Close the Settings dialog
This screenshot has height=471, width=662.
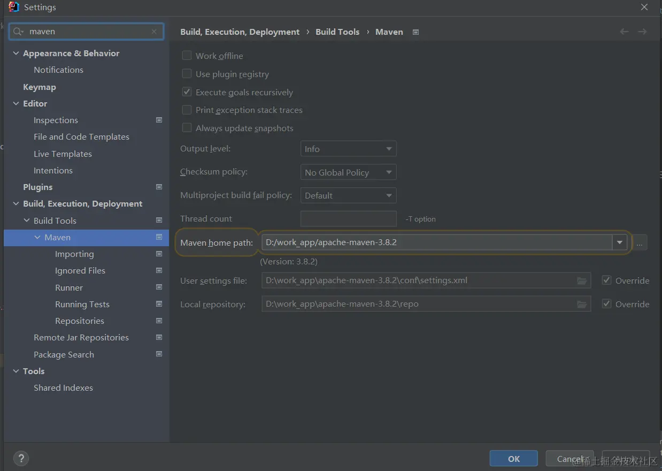644,7
